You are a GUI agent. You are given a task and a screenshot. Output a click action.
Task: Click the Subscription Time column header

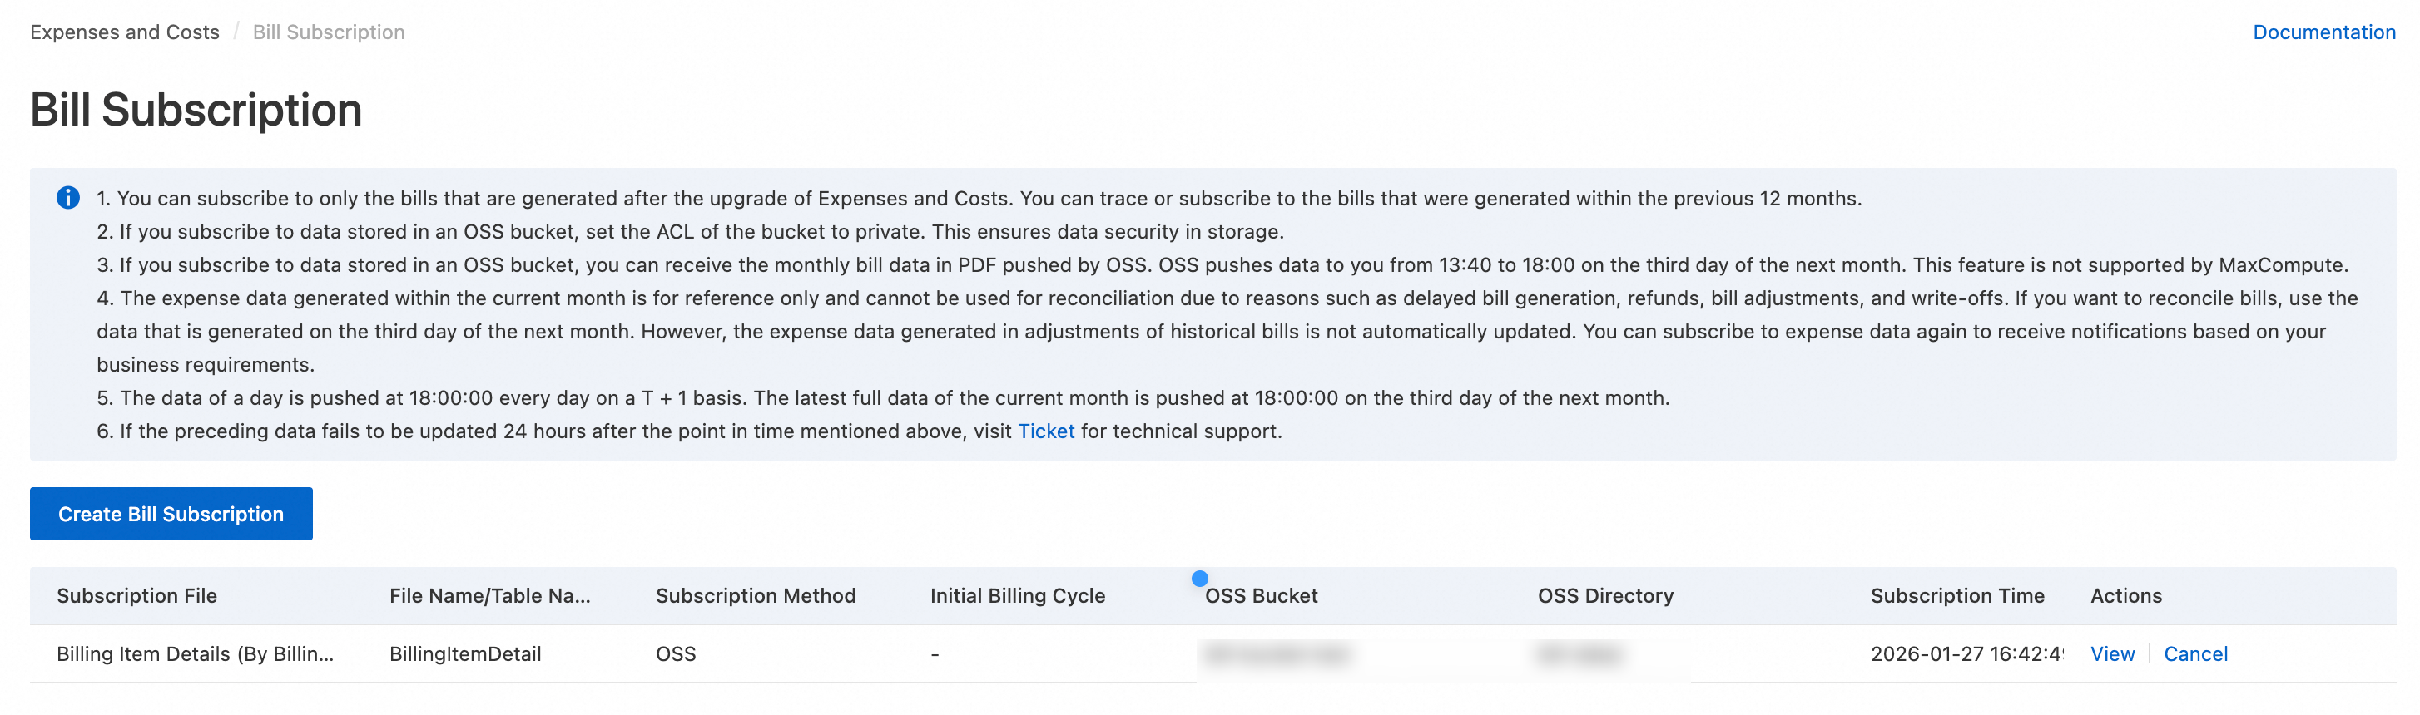1956,596
